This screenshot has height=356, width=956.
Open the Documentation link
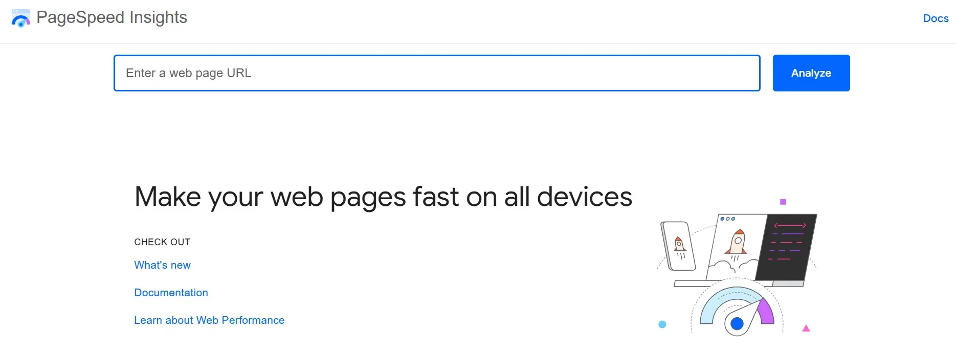point(171,292)
